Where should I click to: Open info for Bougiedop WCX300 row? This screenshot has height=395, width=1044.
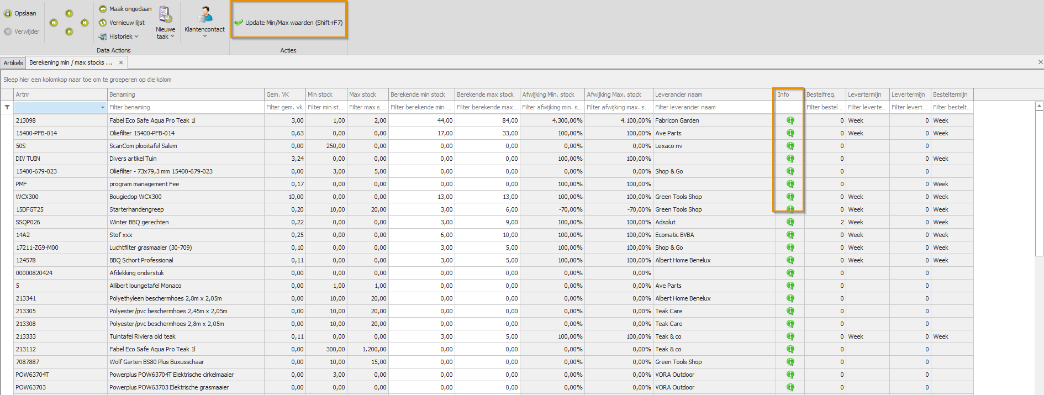[x=790, y=197]
